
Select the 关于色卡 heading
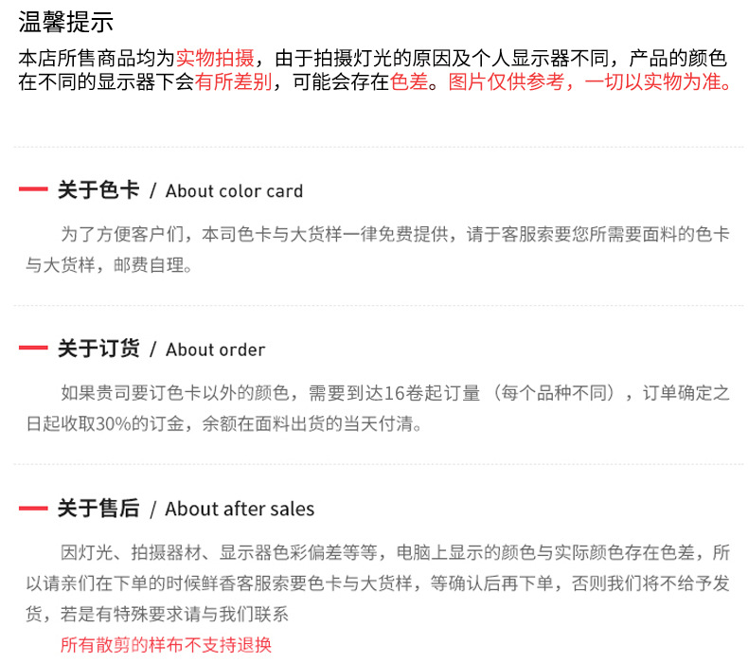pyautogui.click(x=98, y=190)
